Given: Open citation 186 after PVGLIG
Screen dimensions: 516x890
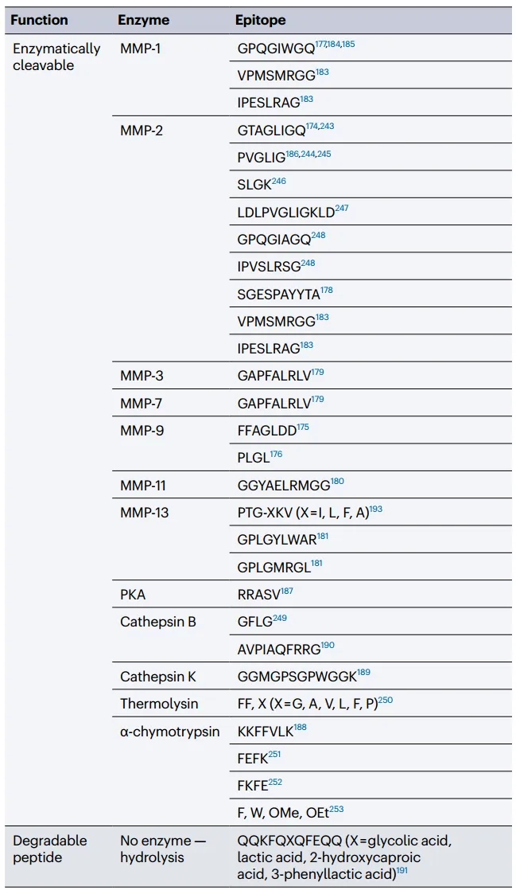Looking at the screenshot, I should click(x=292, y=154).
